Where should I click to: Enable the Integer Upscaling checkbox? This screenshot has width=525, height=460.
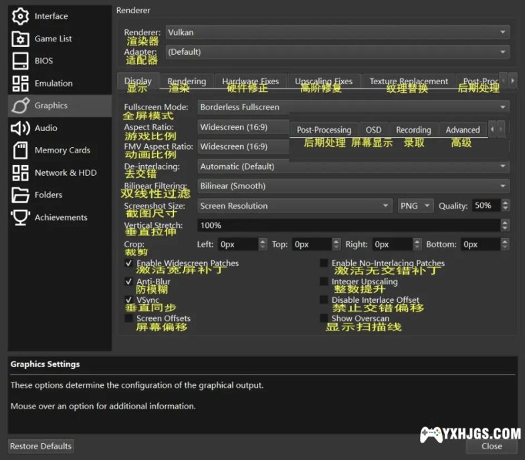(x=324, y=282)
